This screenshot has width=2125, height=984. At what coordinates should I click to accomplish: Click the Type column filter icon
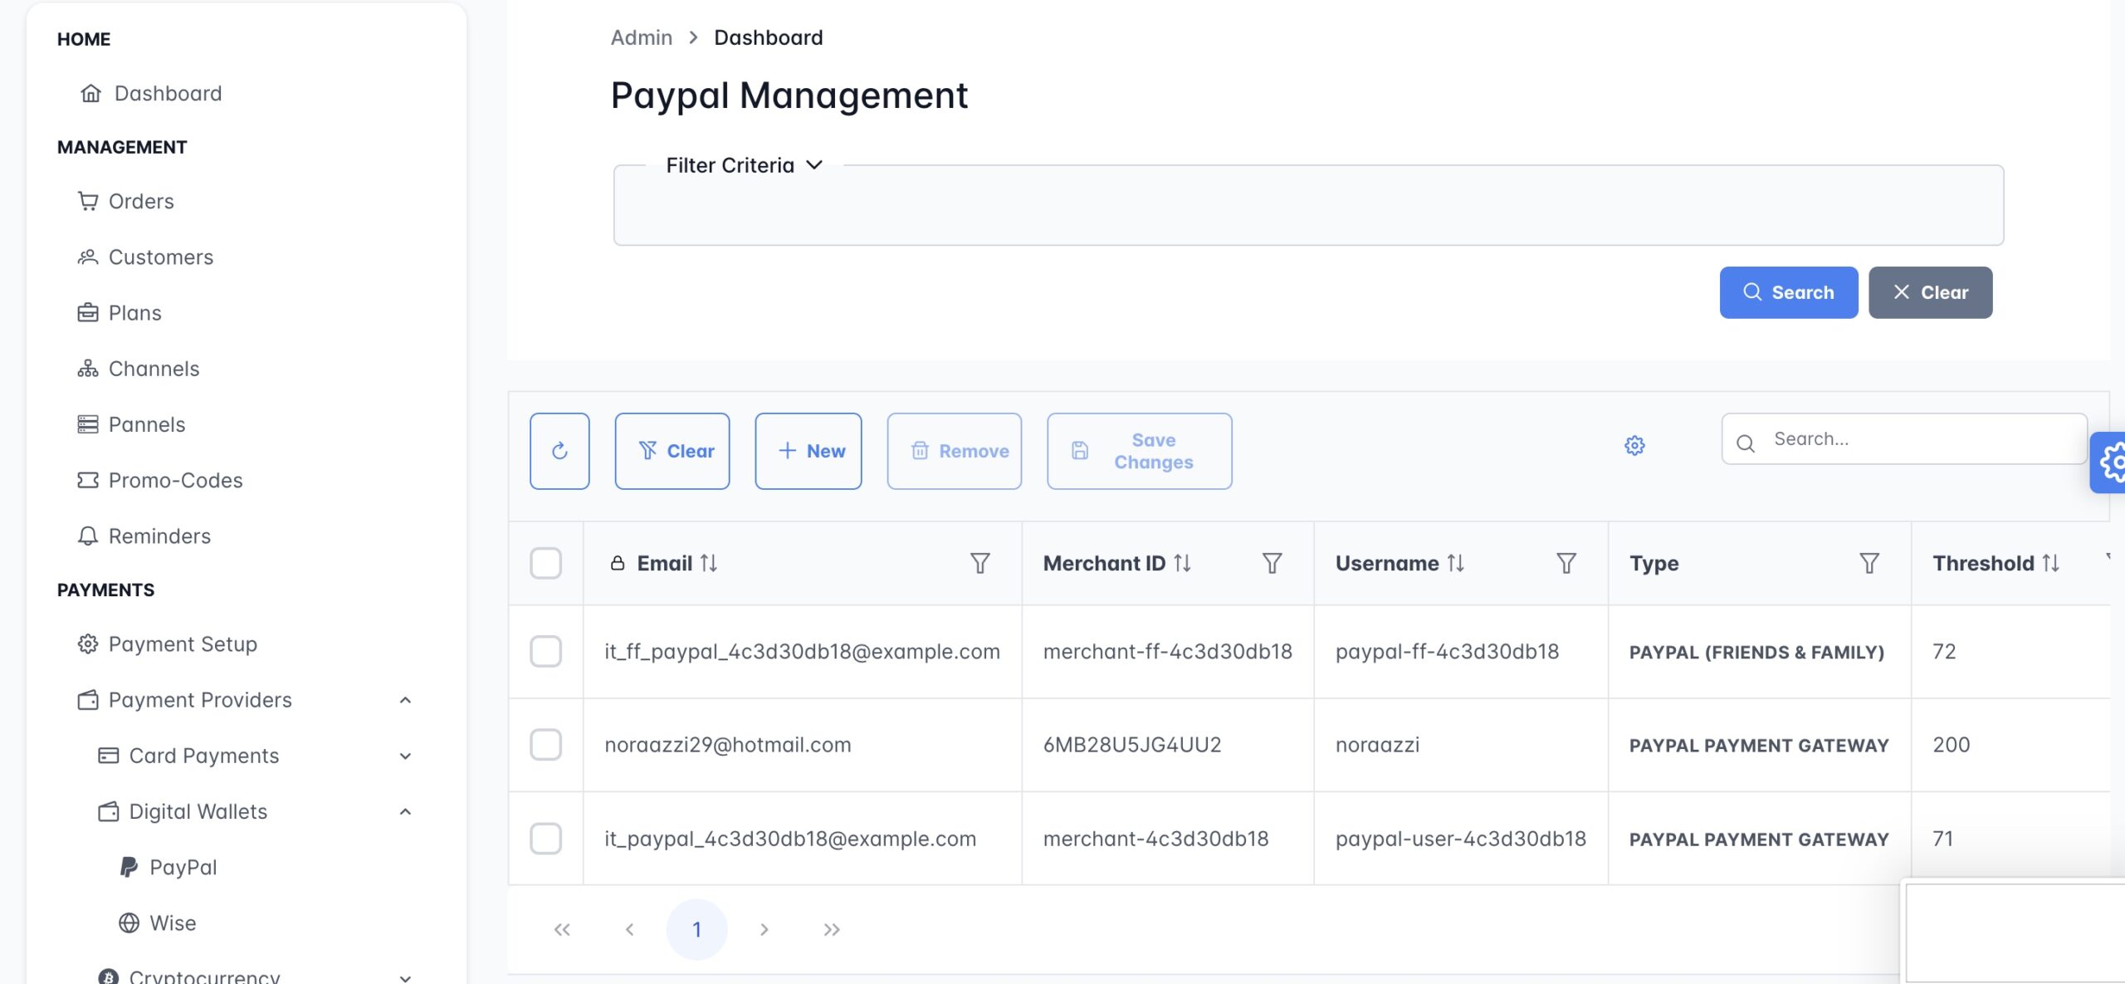coord(1869,564)
